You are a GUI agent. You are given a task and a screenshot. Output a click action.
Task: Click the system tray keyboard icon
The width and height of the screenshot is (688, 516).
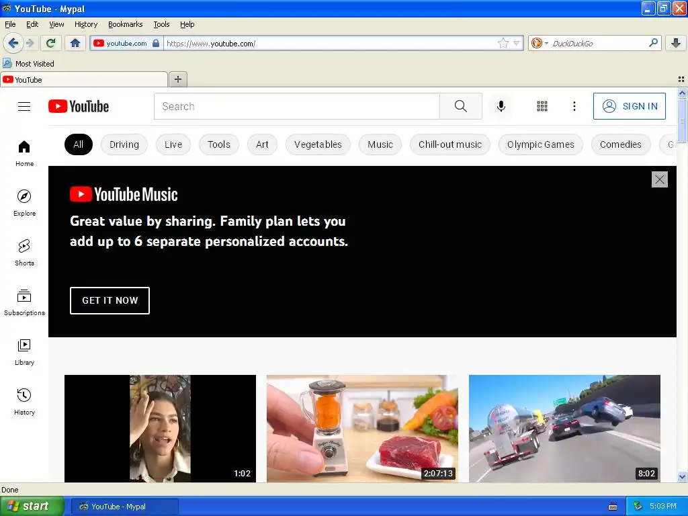613,507
